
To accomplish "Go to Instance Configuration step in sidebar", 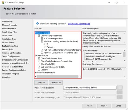I will tap(12, 53).
